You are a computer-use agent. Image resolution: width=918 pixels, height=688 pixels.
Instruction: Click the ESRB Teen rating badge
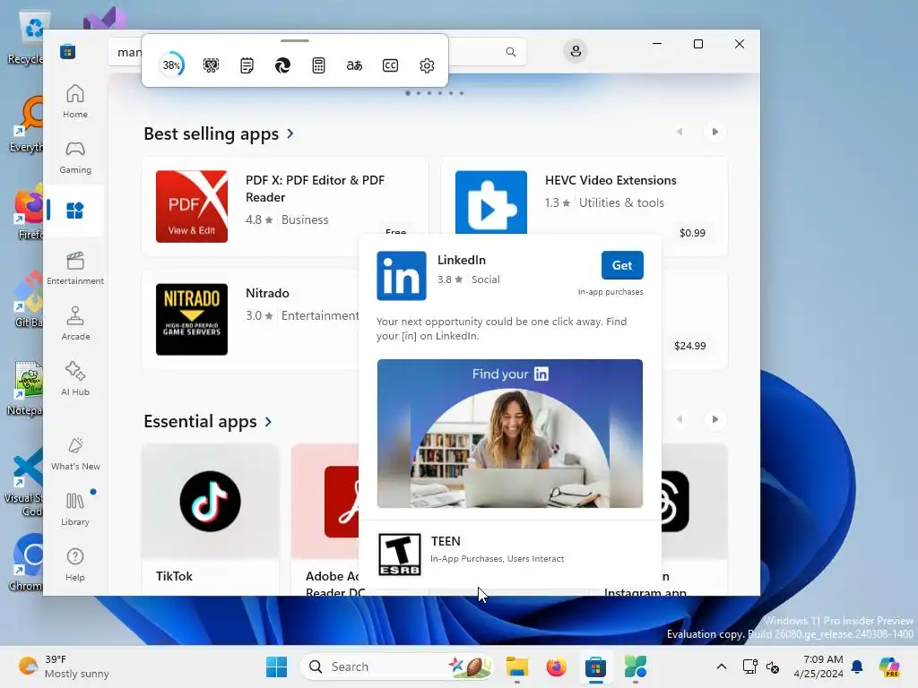tap(399, 554)
